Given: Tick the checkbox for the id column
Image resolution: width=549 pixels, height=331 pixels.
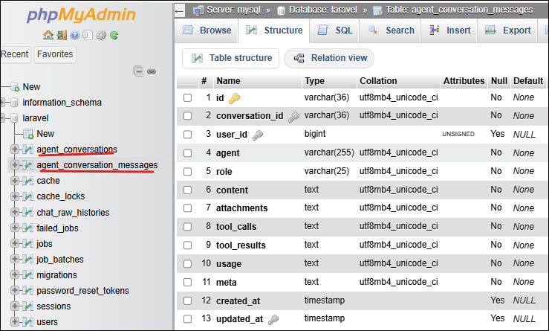Looking at the screenshot, I should [188, 98].
